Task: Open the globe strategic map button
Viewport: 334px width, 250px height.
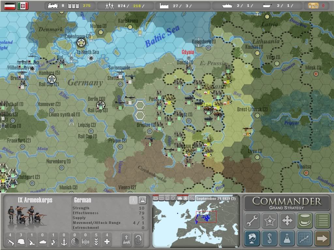Action: click(x=252, y=238)
